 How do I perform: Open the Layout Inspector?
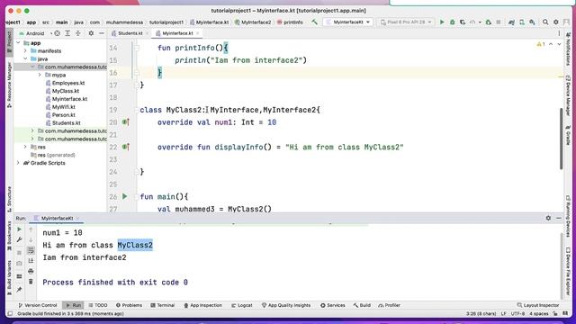538,305
